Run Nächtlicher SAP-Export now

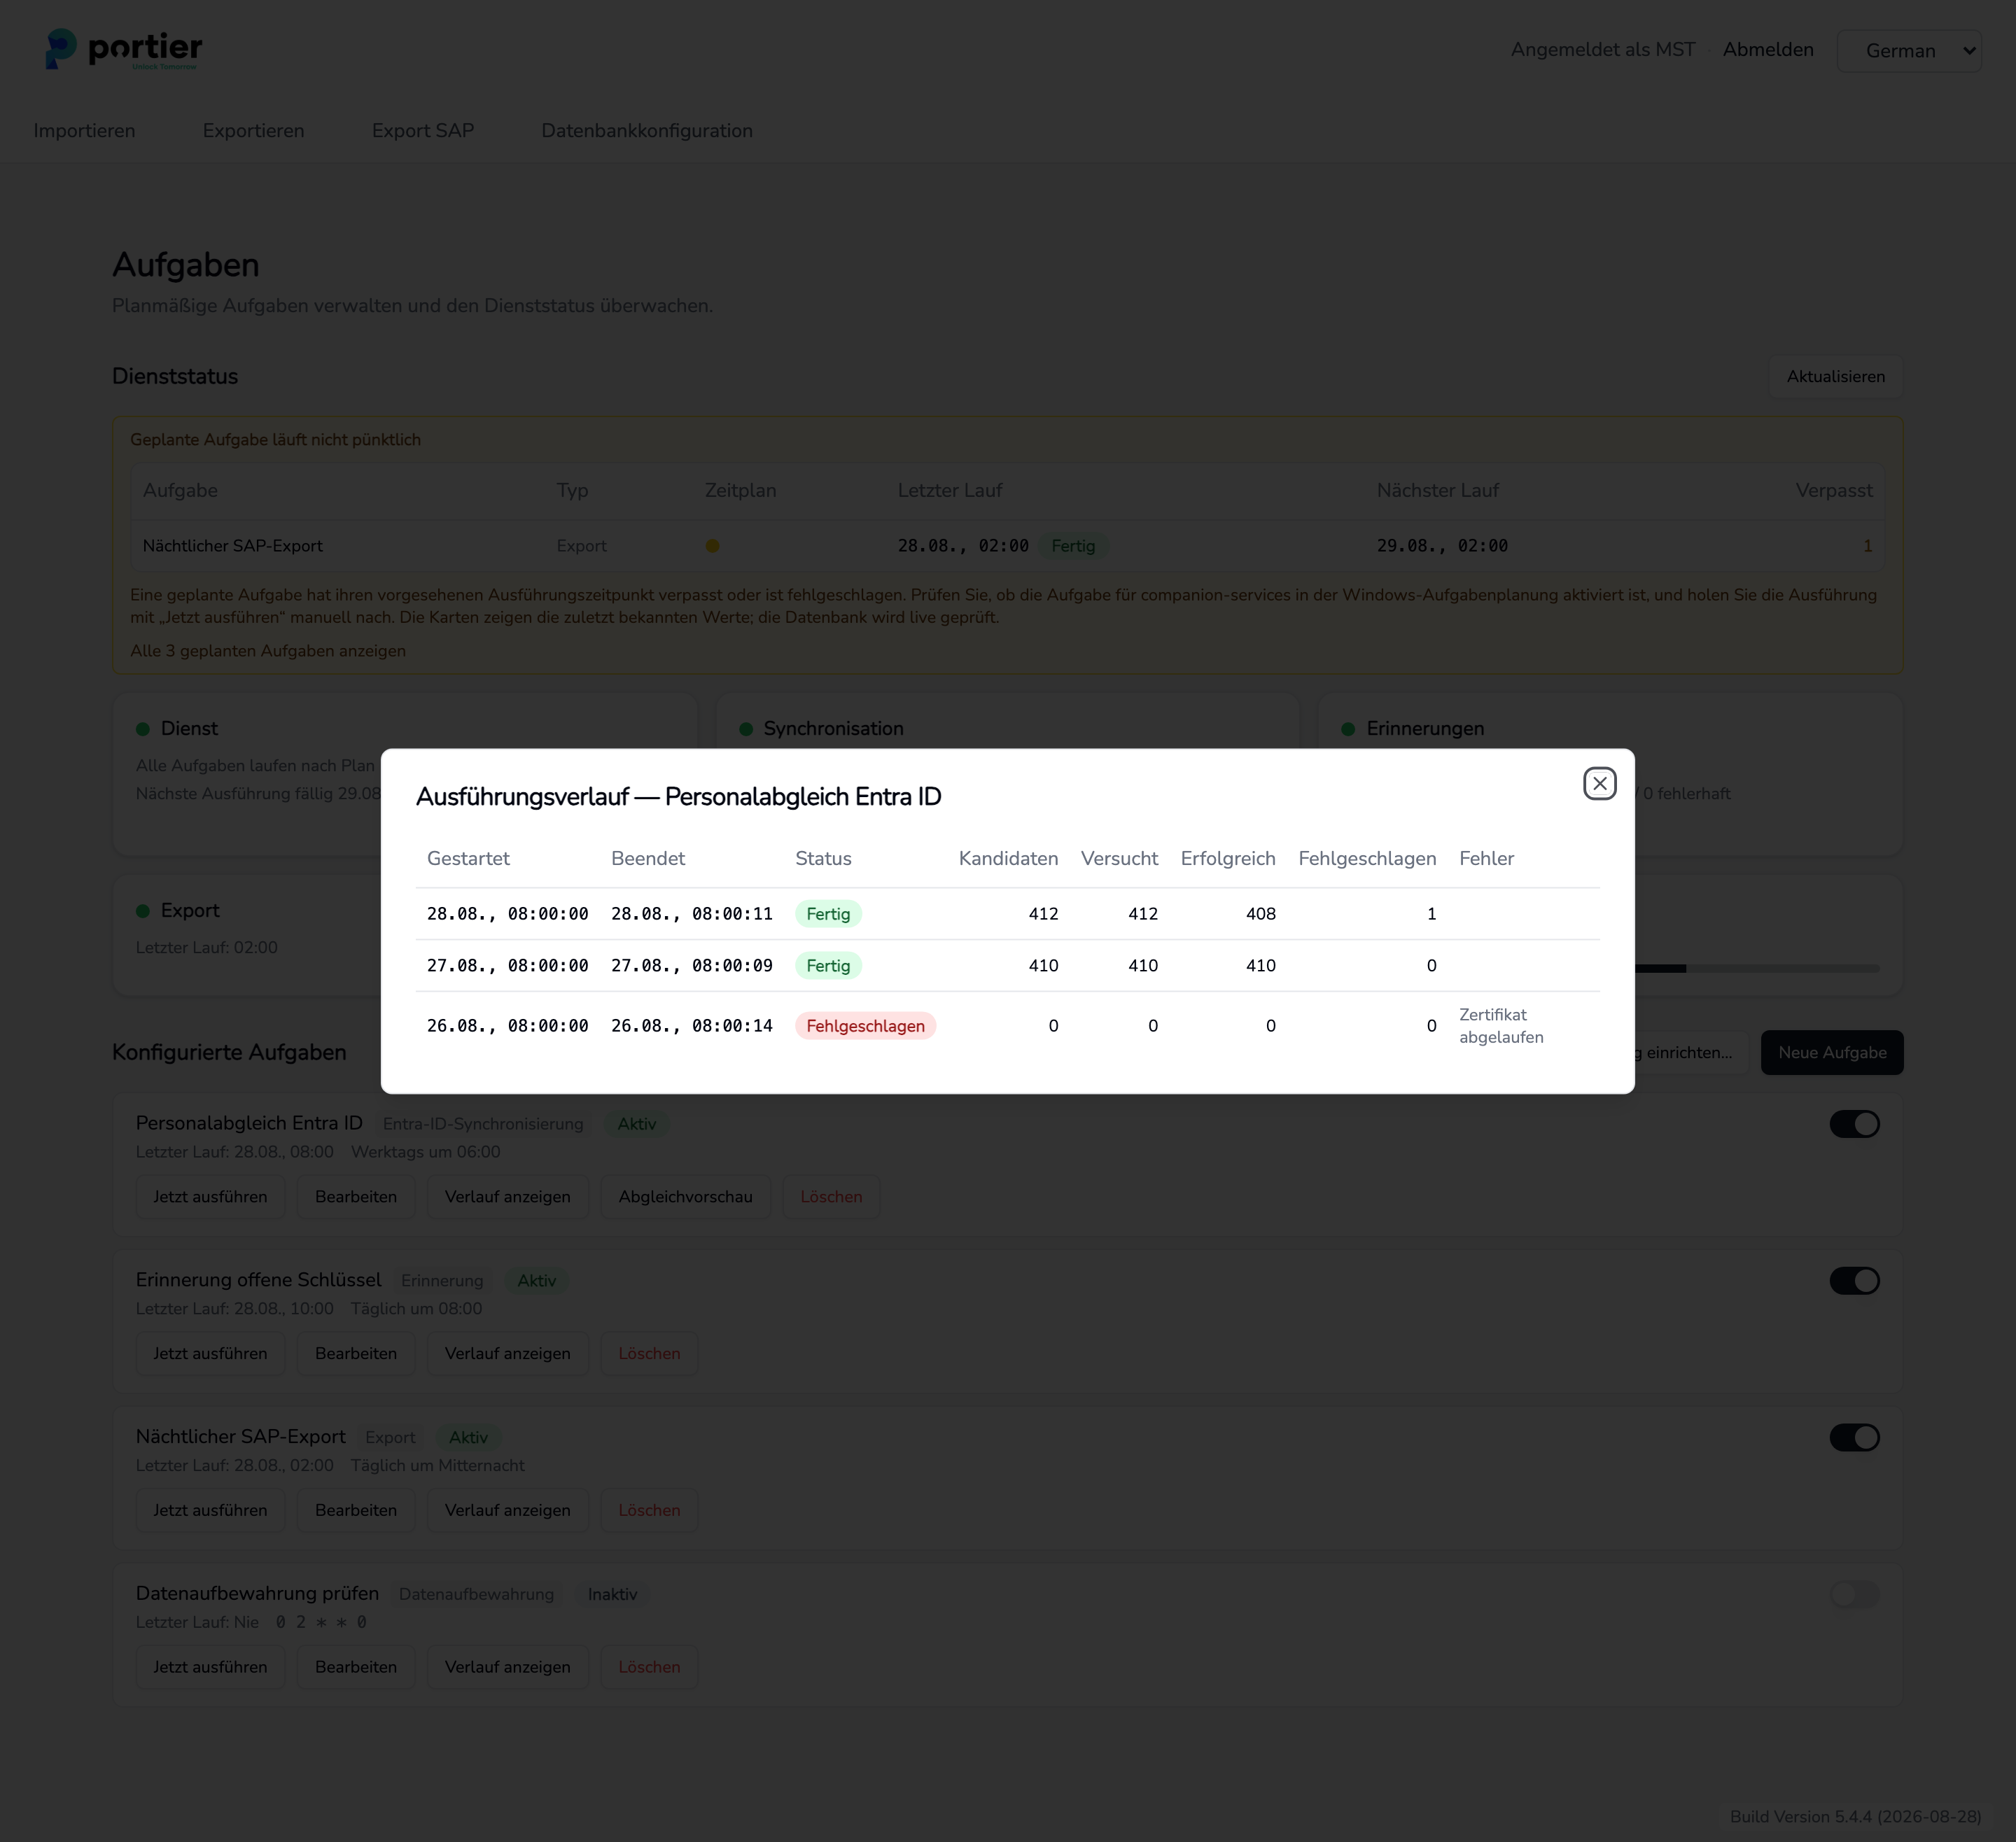210,1511
